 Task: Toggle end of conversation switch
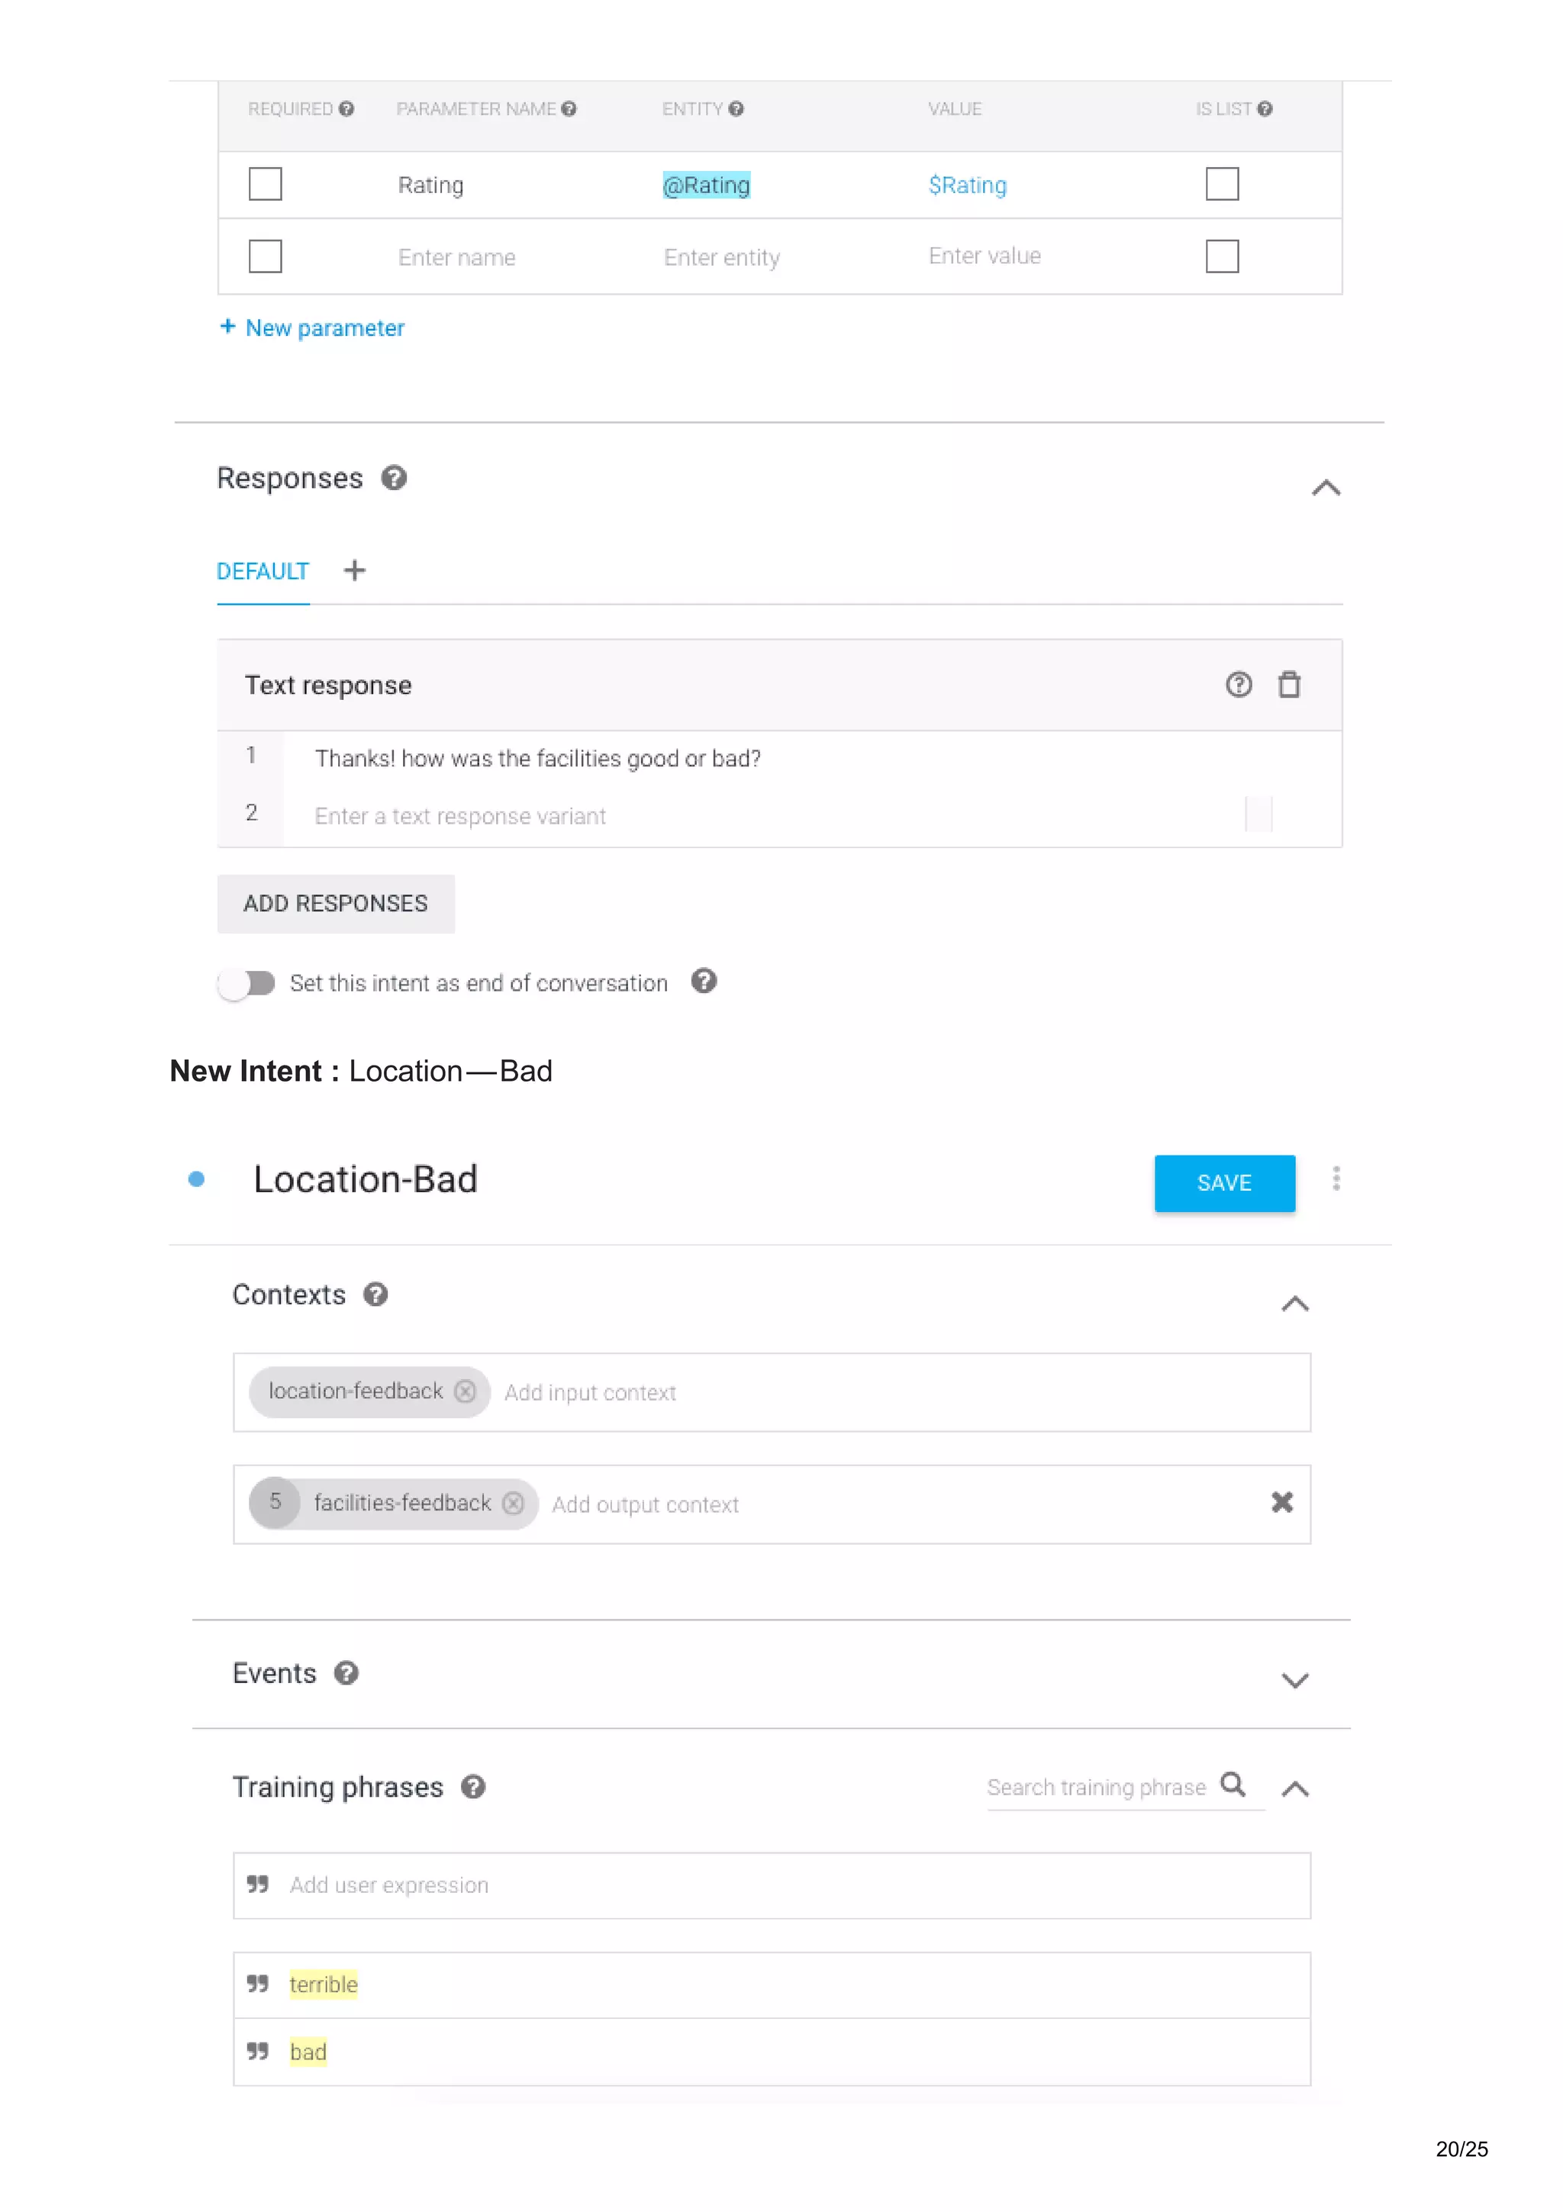247,982
